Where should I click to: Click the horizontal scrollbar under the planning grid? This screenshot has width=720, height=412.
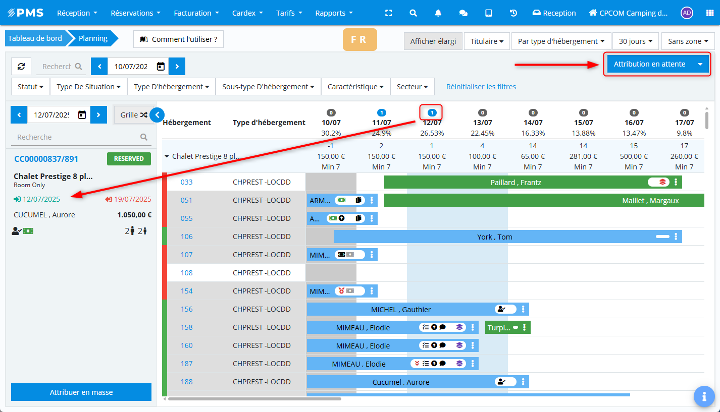(254, 399)
